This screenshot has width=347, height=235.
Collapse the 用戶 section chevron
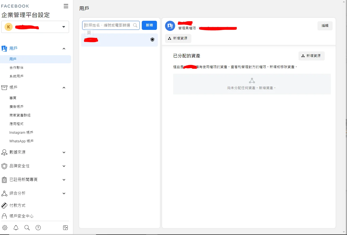(64, 48)
